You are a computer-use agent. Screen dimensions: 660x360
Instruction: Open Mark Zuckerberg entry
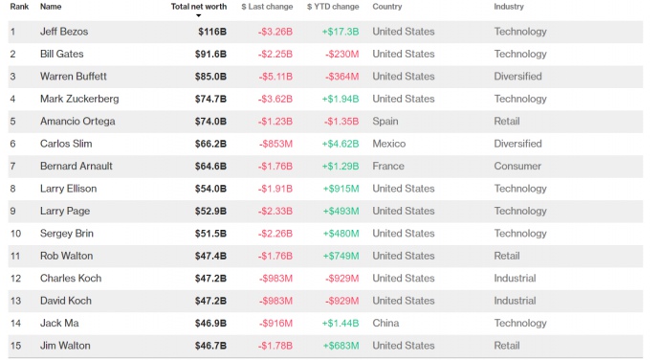click(x=79, y=99)
